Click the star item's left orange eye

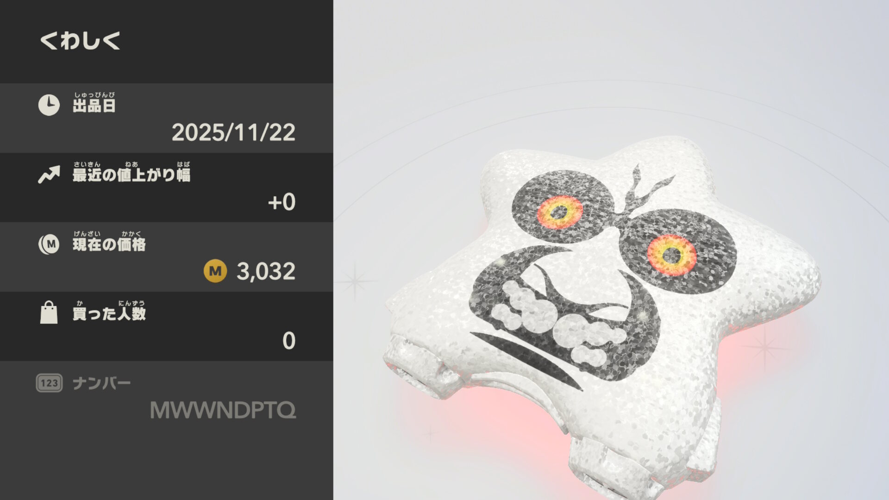560,212
